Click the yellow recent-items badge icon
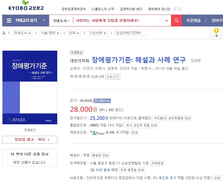 (216, 31)
